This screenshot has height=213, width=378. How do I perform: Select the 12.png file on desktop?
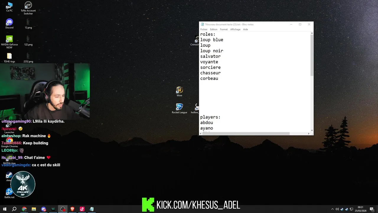click(x=28, y=24)
